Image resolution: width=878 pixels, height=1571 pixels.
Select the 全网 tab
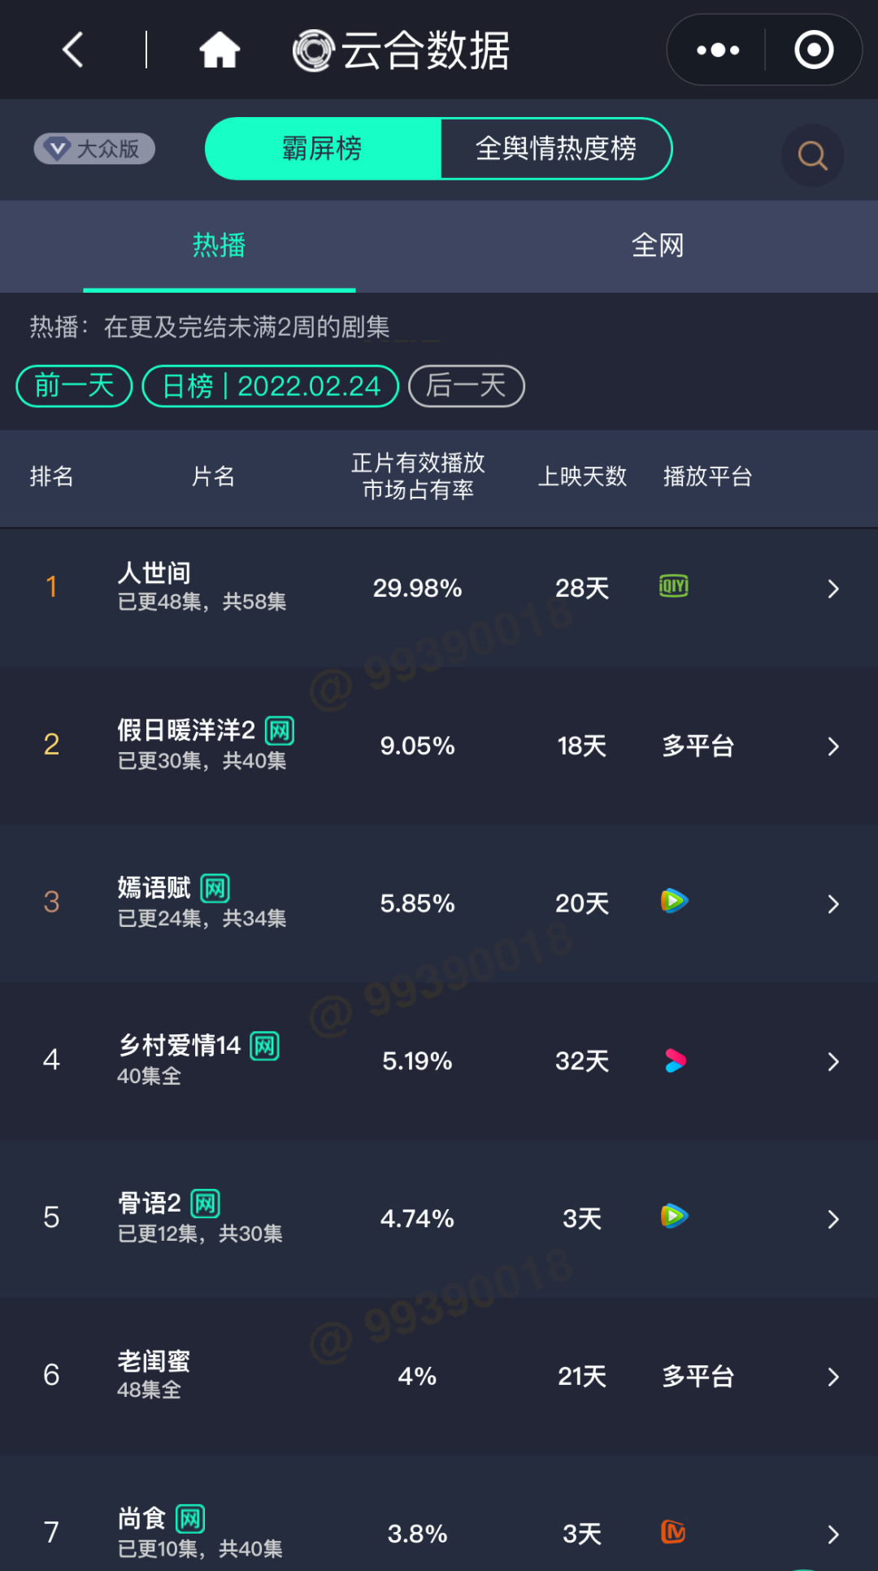658,245
